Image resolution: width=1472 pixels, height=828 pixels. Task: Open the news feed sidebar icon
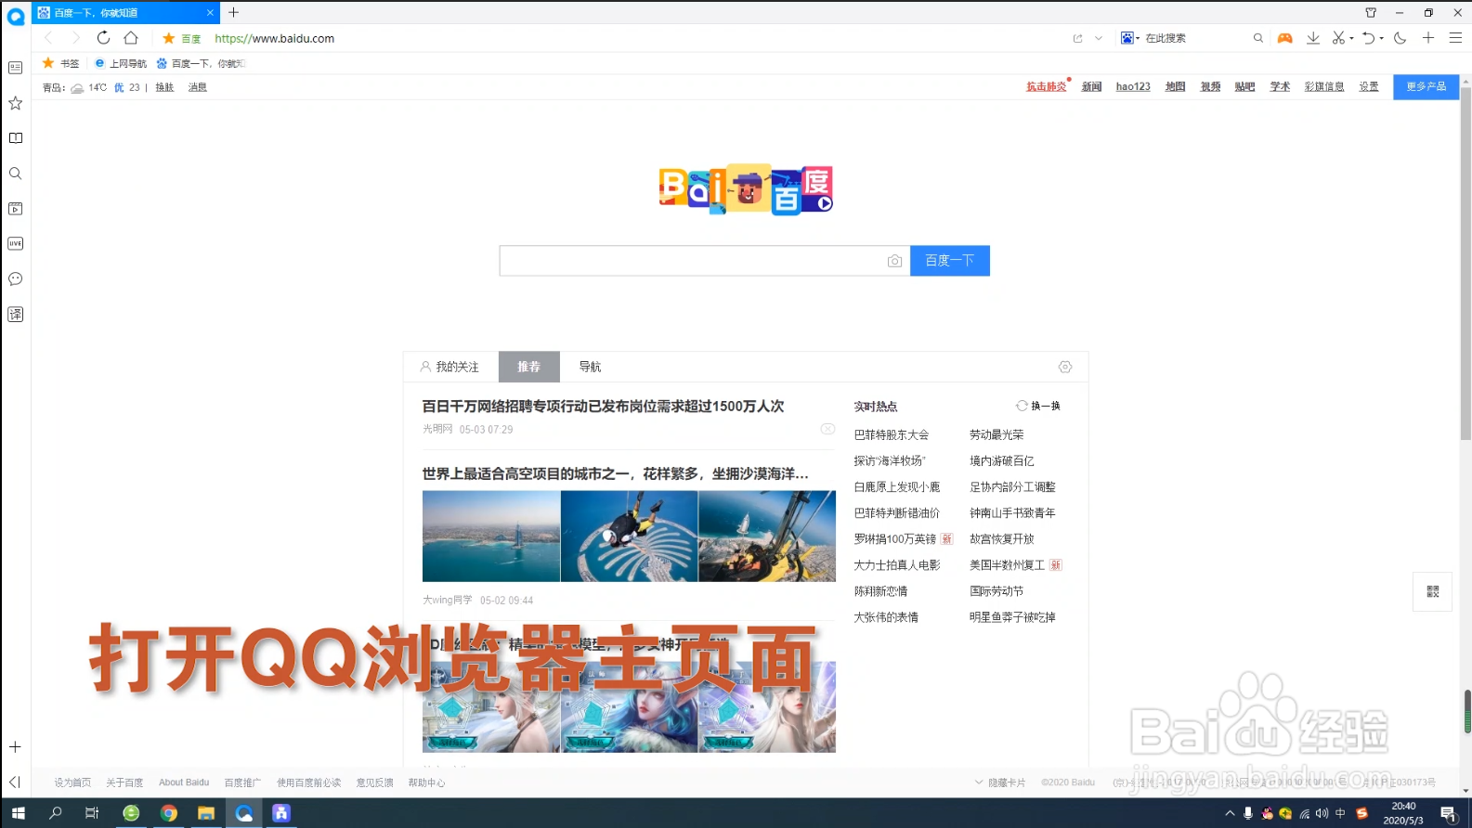click(16, 68)
